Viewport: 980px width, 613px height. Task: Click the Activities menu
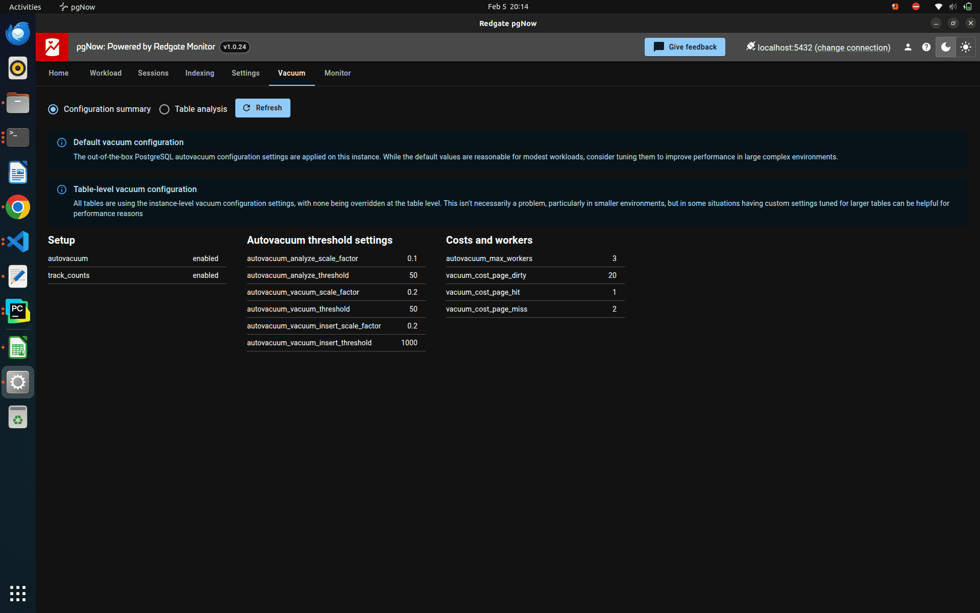[x=24, y=7]
